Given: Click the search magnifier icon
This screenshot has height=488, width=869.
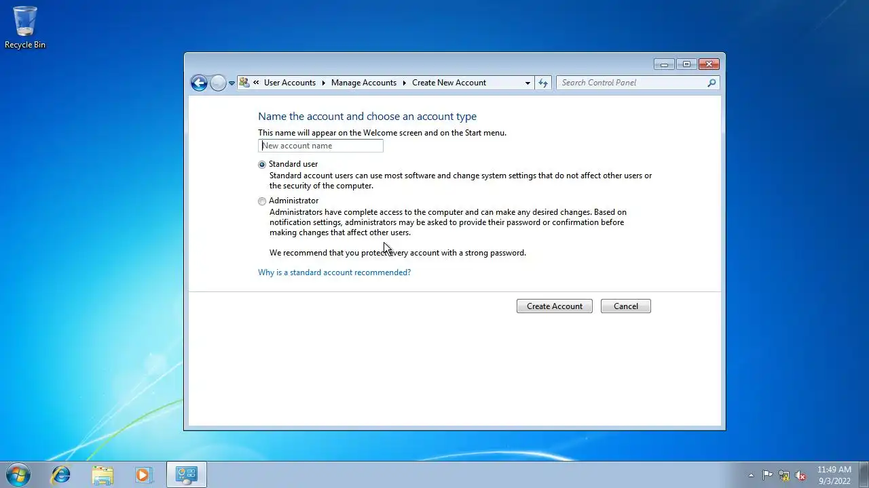Looking at the screenshot, I should 711,83.
